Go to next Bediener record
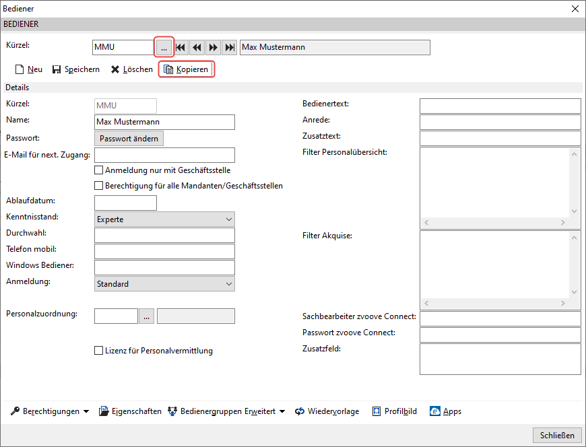586x447 pixels. click(x=213, y=47)
